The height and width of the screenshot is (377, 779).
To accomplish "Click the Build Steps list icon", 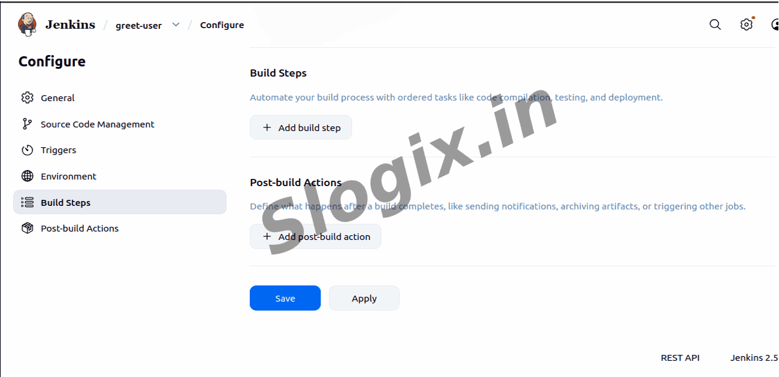I will tap(27, 202).
